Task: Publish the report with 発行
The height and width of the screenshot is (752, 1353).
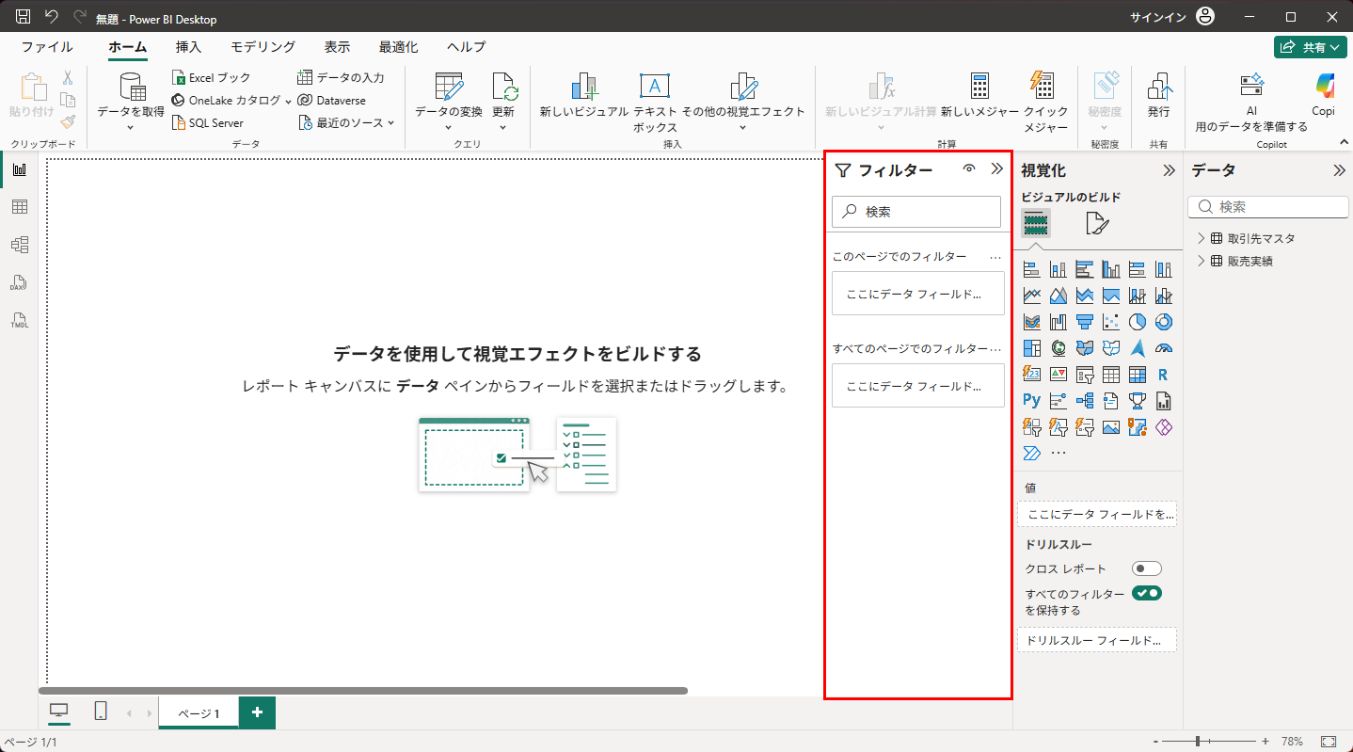Action: point(1158,95)
